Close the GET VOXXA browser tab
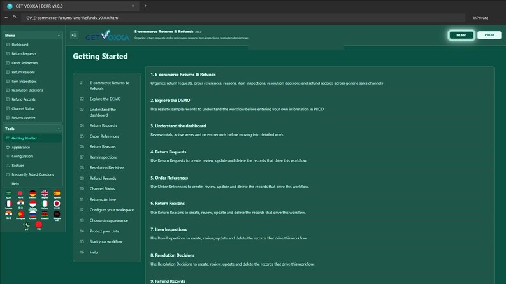The height and width of the screenshot is (284, 506). (133, 6)
